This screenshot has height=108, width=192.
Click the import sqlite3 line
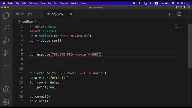[x=43, y=31]
